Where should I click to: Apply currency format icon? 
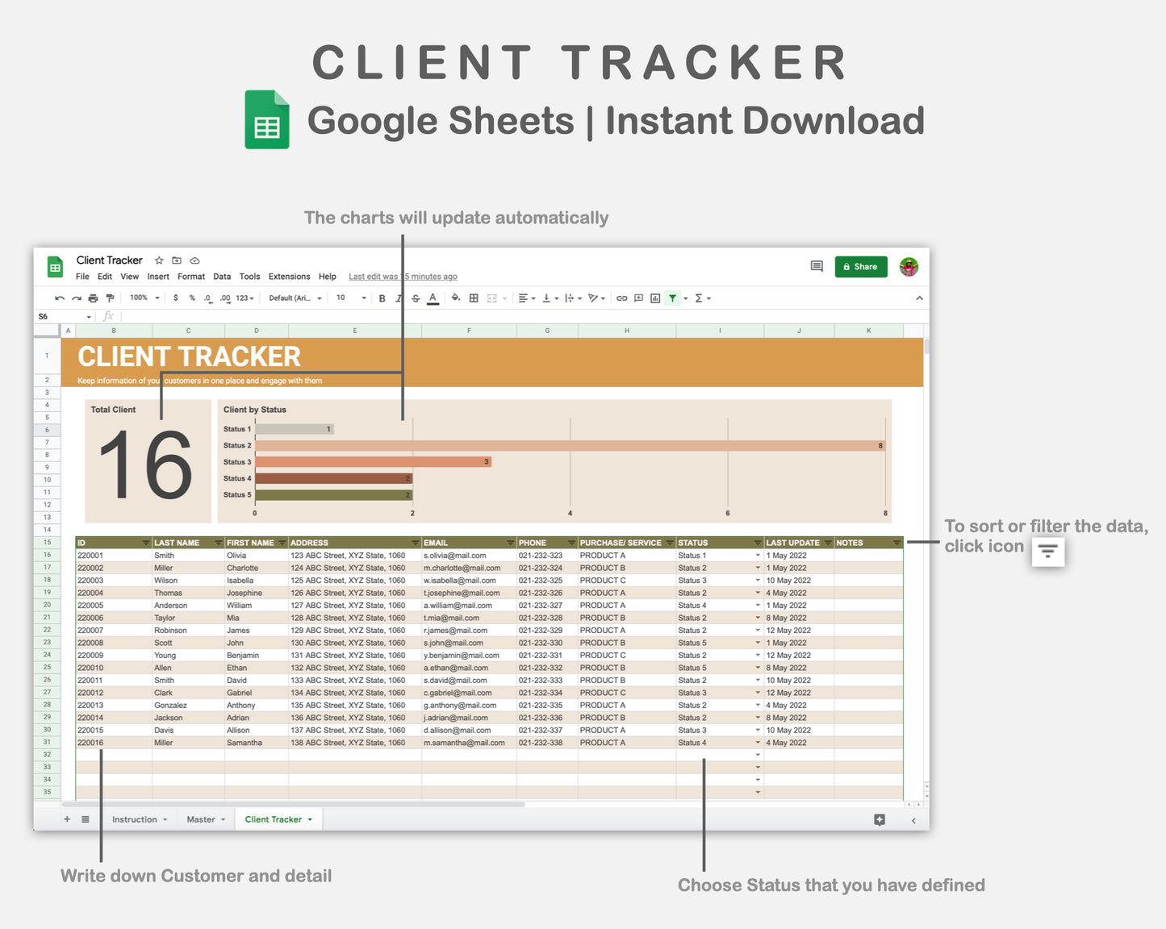pos(175,298)
